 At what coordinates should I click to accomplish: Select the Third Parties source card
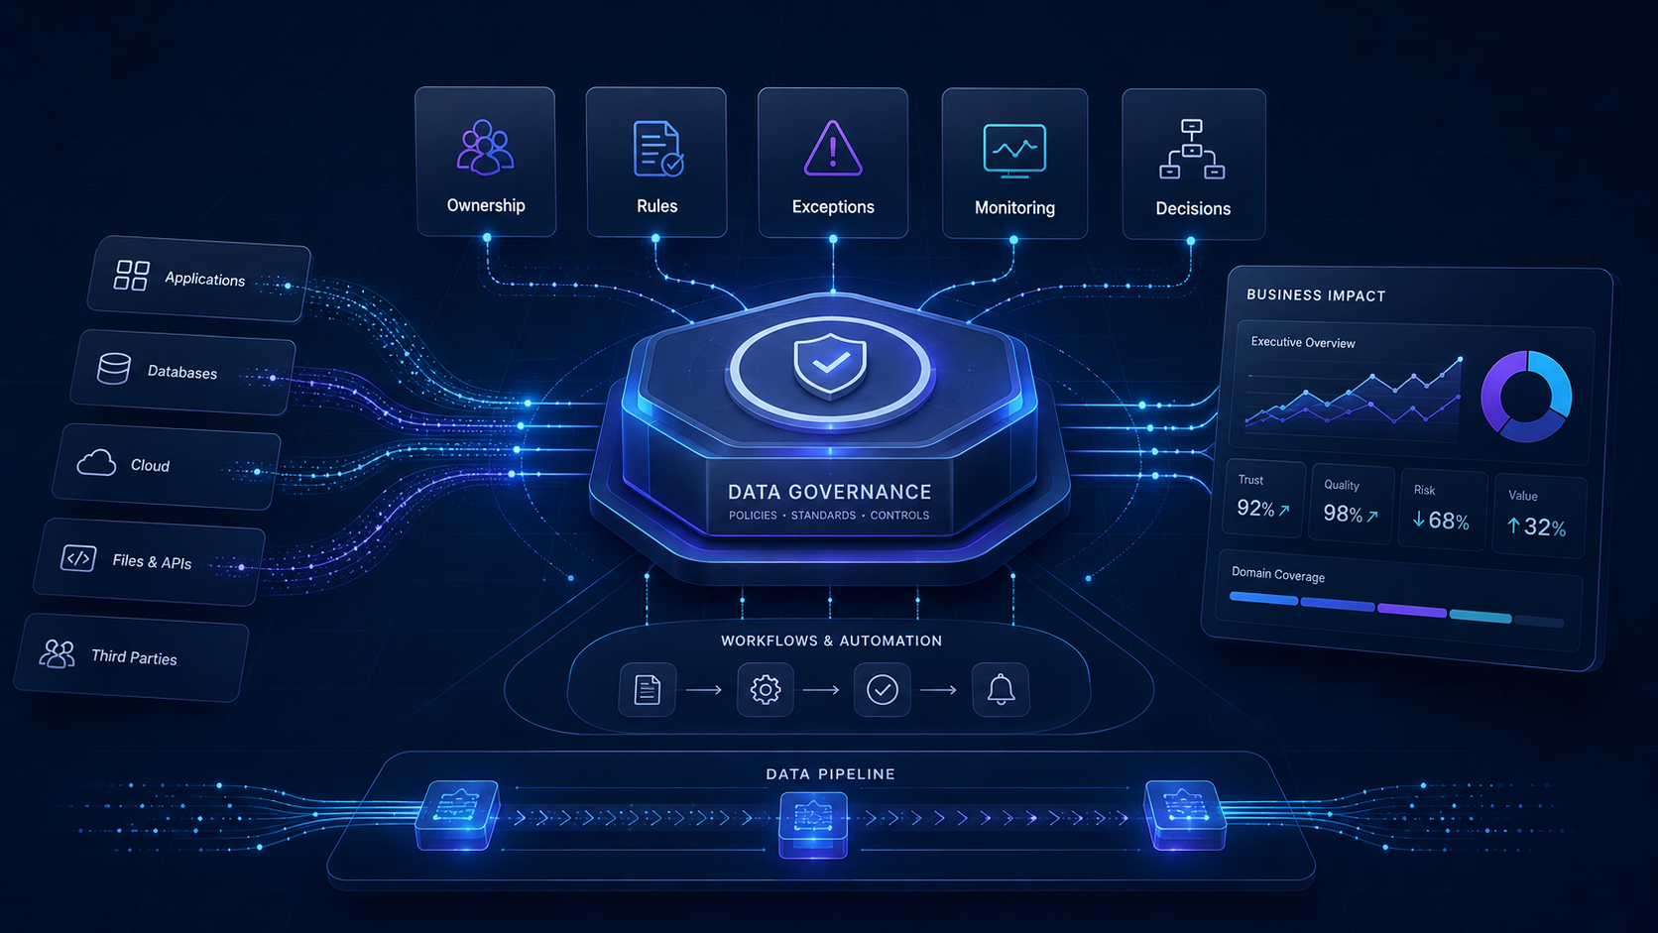[132, 657]
